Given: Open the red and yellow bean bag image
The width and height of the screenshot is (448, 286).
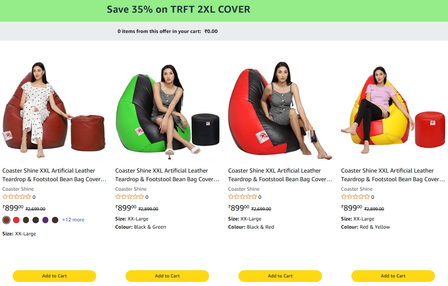Looking at the screenshot, I should click(393, 110).
